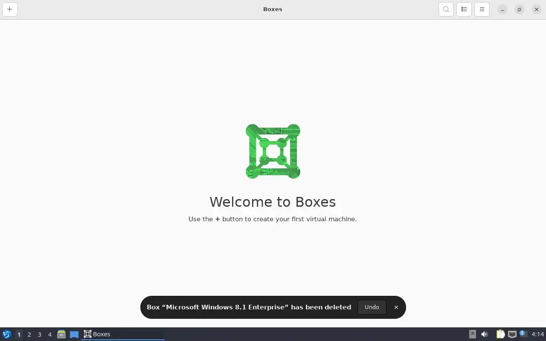Select the Boxes taskbar window entry
546x341 pixels.
123,334
